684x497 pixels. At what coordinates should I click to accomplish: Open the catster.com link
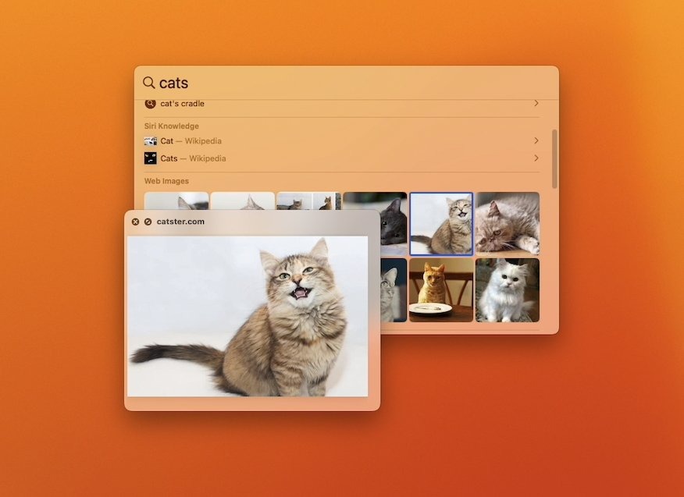180,221
